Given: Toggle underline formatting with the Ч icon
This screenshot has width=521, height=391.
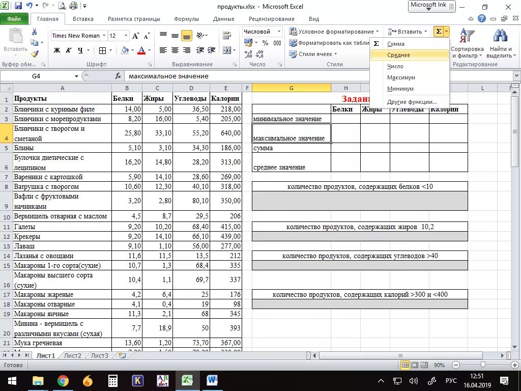Looking at the screenshot, I should pos(80,49).
